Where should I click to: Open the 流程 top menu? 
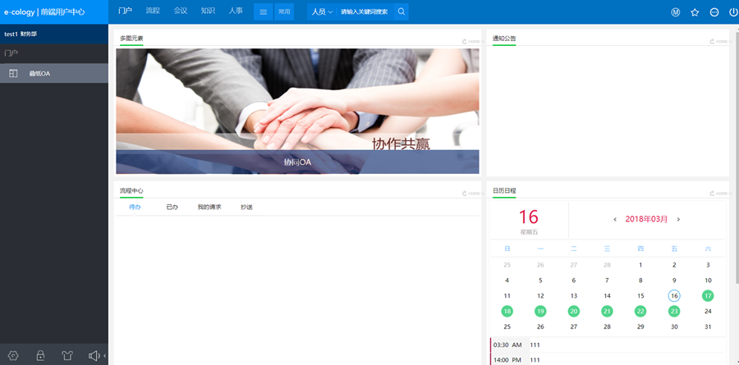(x=153, y=11)
